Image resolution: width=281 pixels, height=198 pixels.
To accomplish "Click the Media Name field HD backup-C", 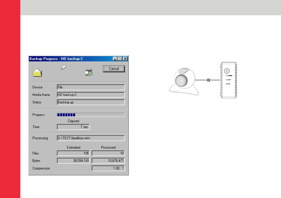I will click(x=91, y=95).
